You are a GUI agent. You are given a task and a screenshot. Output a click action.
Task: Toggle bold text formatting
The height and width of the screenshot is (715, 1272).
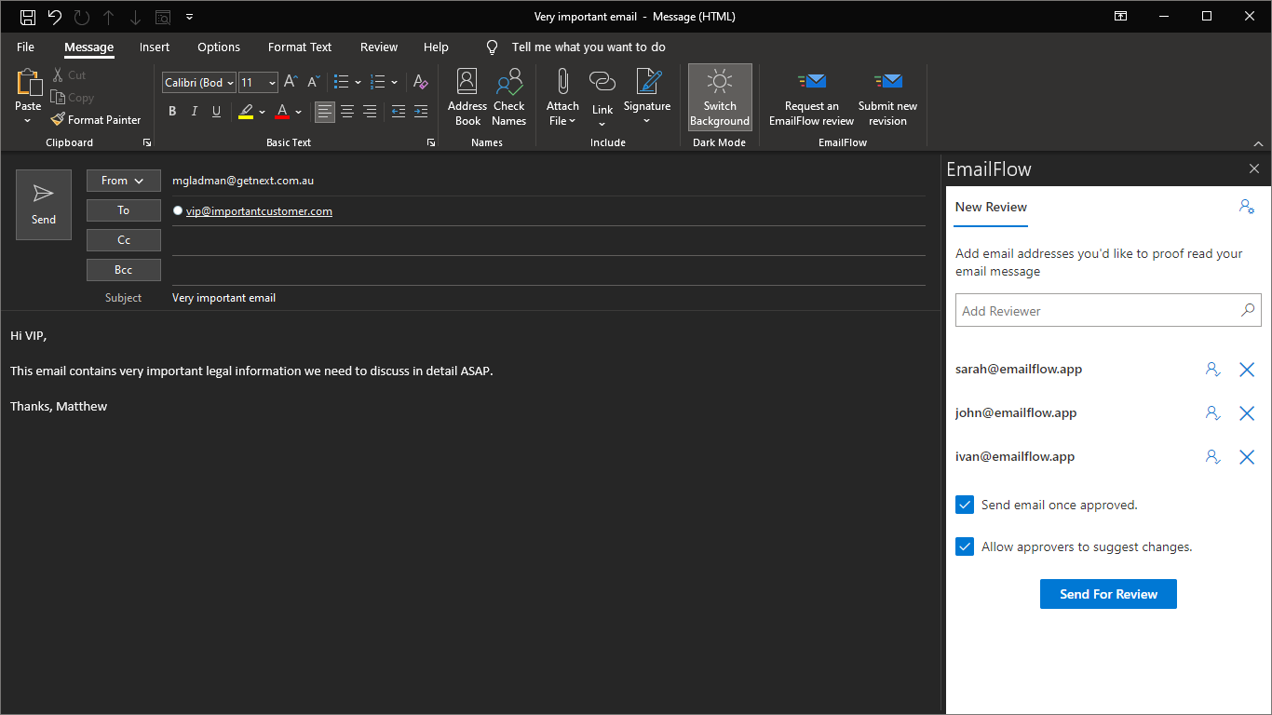tap(172, 112)
